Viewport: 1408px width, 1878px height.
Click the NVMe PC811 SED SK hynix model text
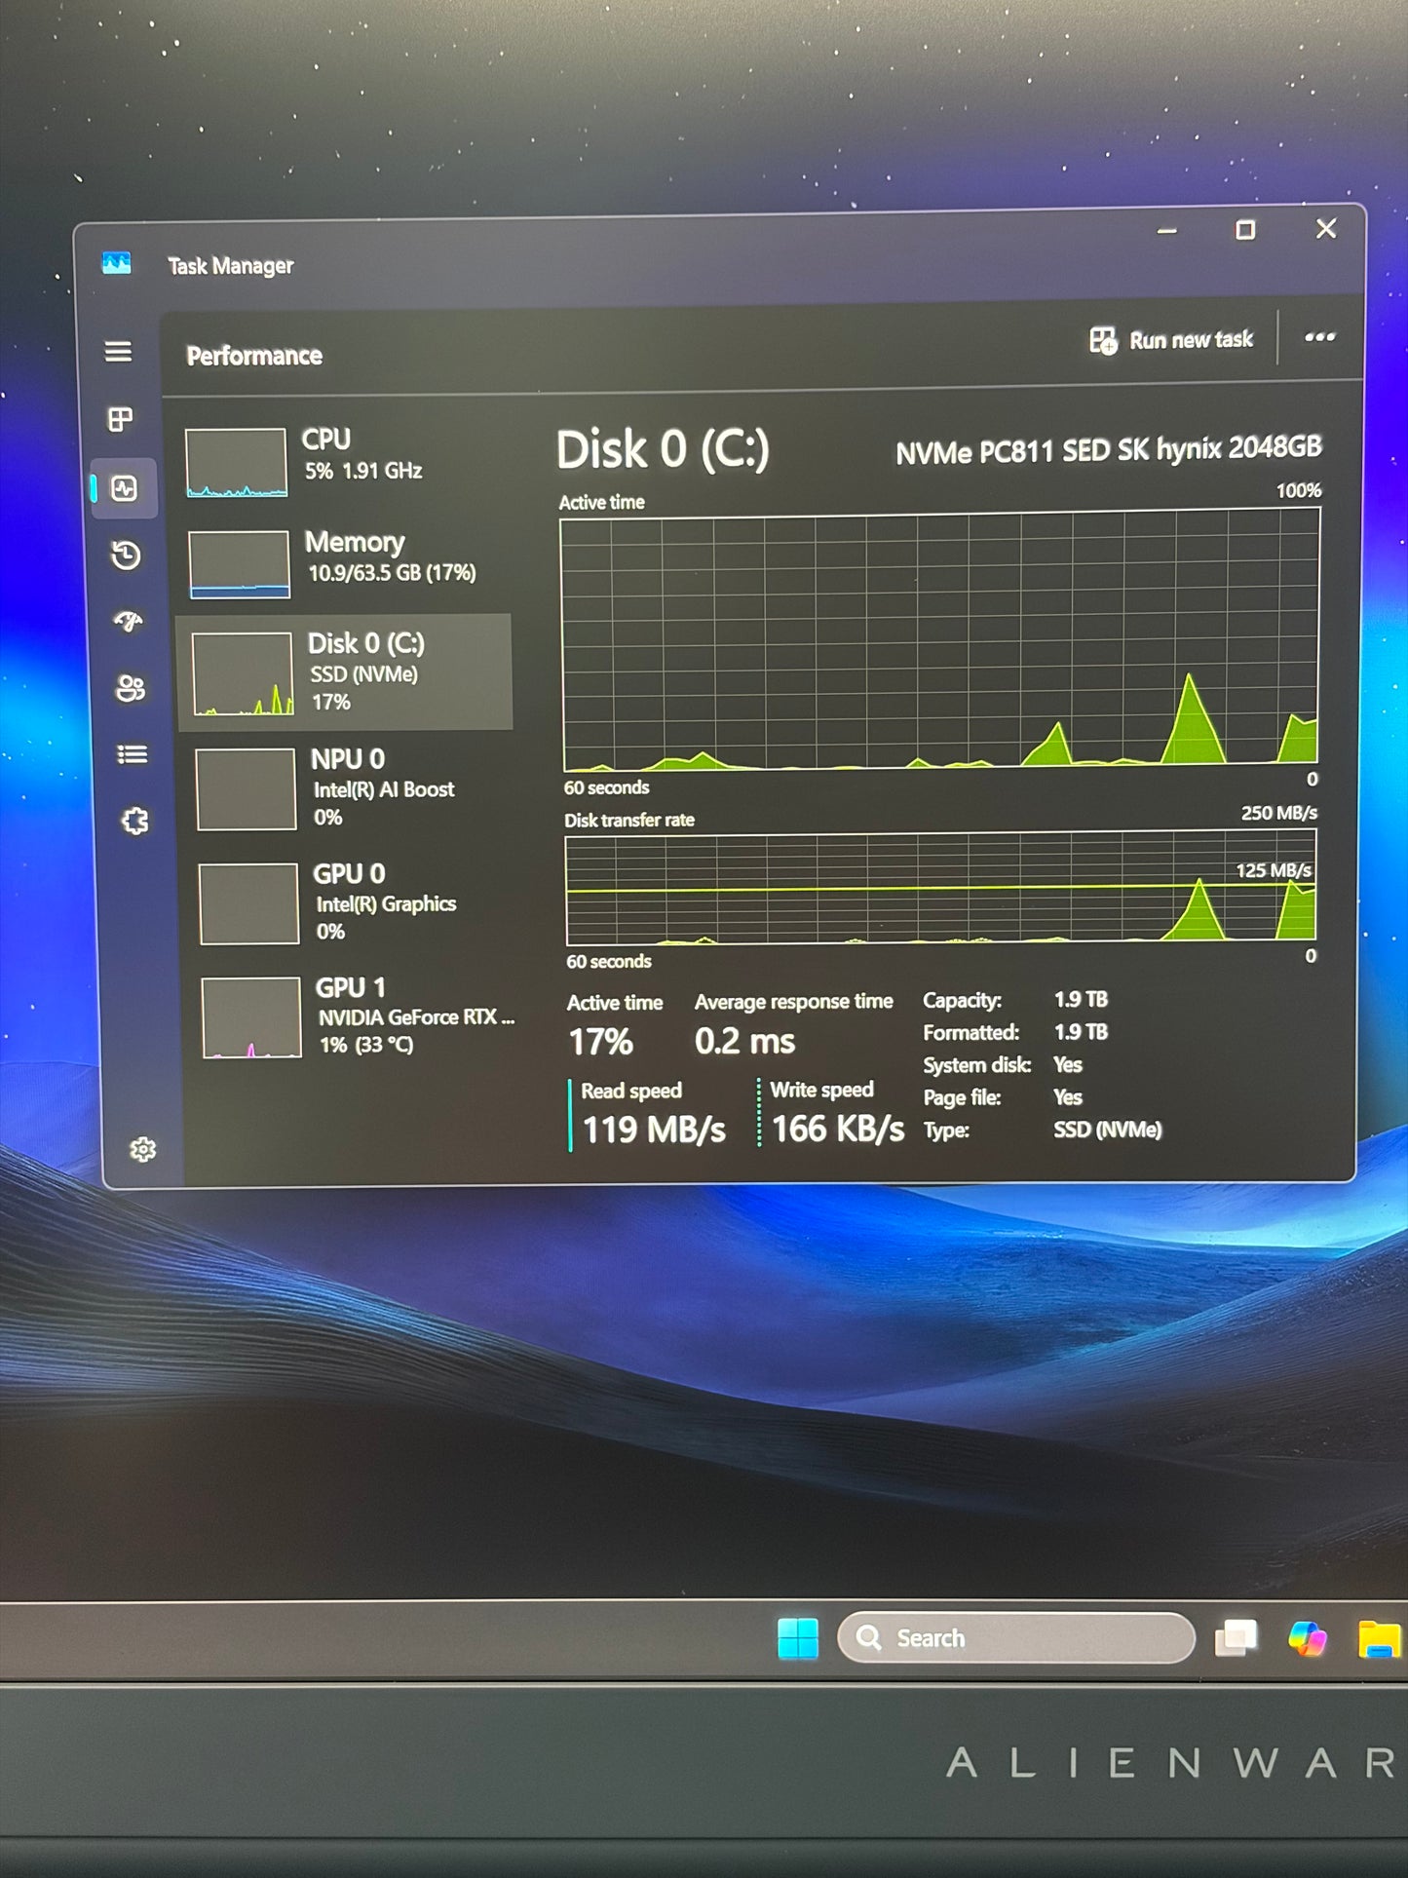1108,450
